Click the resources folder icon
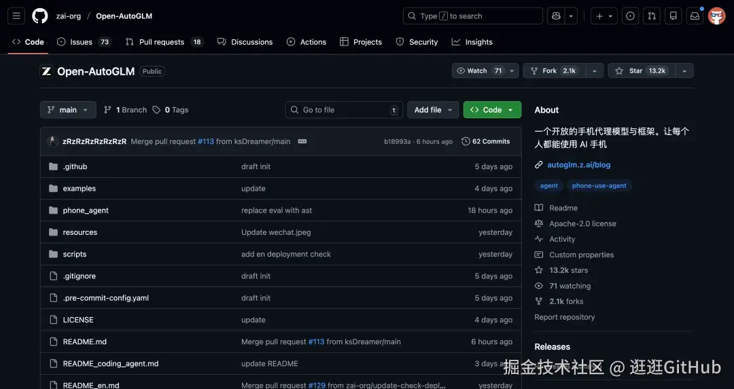Viewport: 734px width, 389px height. tap(54, 232)
